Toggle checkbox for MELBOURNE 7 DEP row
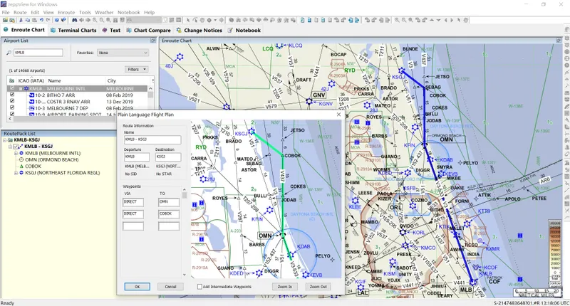 pyautogui.click(x=12, y=107)
